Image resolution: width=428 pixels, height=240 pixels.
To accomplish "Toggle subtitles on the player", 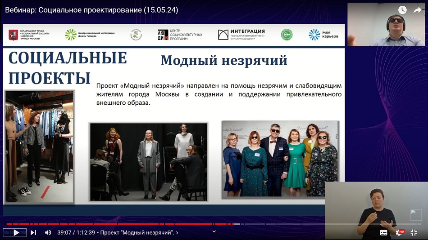I will (384, 232).
